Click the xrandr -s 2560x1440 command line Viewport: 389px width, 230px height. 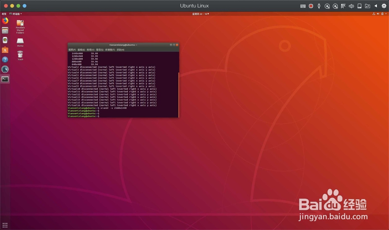pyautogui.click(x=97, y=108)
